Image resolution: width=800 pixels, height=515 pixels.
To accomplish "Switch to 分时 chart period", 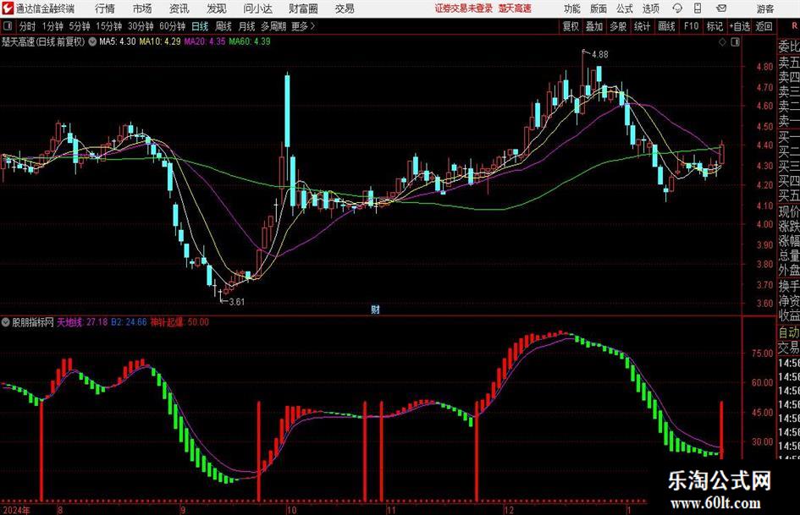I will [27, 26].
